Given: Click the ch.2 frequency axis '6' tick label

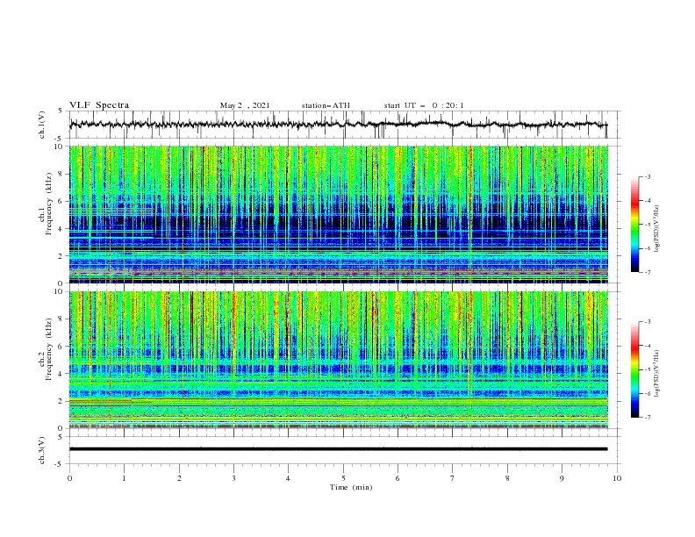Looking at the screenshot, I should pyautogui.click(x=62, y=347).
